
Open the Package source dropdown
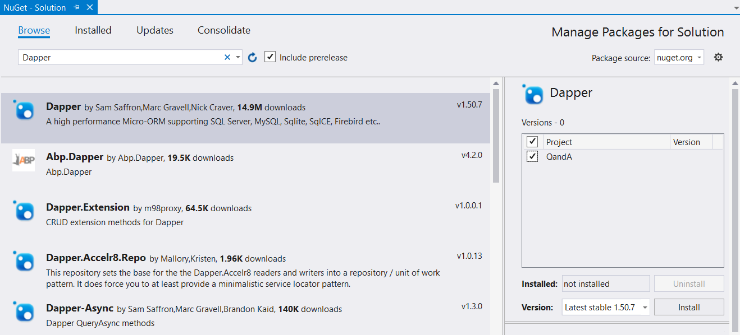[679, 58]
